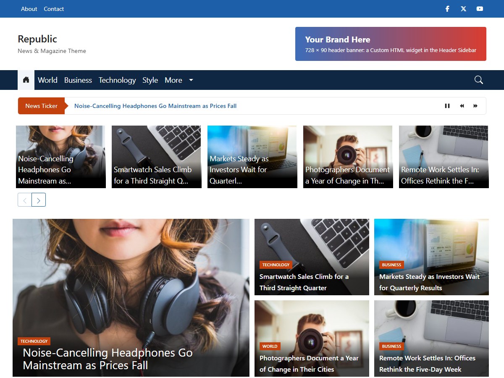Skip to next news ticker headline
The width and height of the screenshot is (504, 378).
(475, 106)
